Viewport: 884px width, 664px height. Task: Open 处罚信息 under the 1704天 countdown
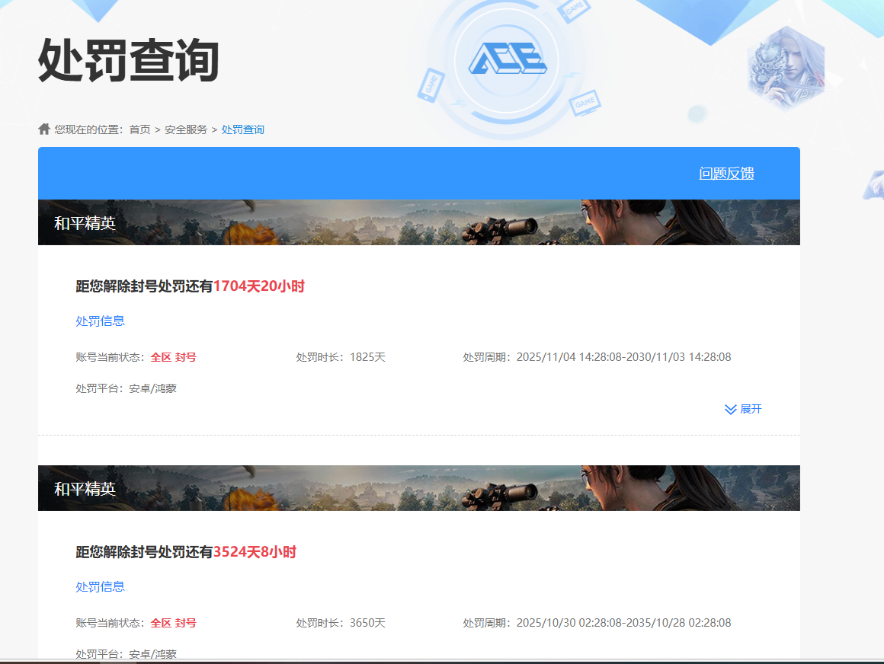(x=100, y=321)
